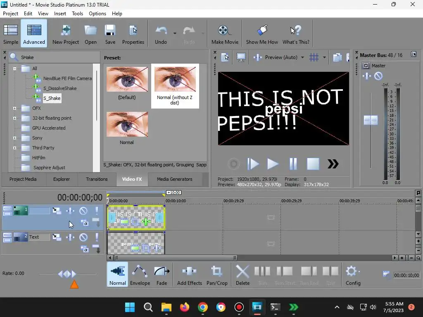Mute the Master bus
This screenshot has width=423, height=317.
(378, 76)
